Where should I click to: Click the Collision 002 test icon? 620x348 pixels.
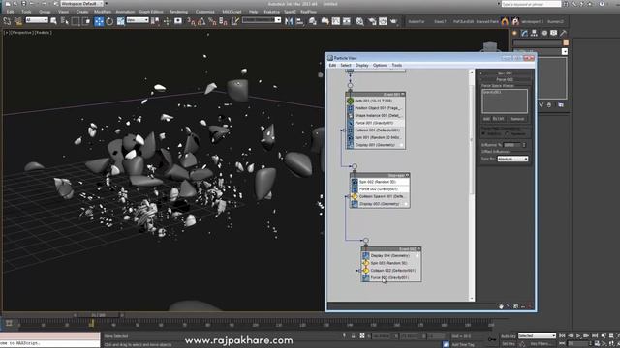point(366,271)
